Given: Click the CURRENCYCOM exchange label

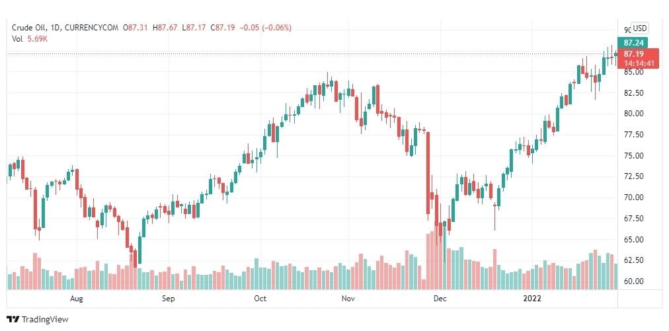Looking at the screenshot, I should point(90,28).
